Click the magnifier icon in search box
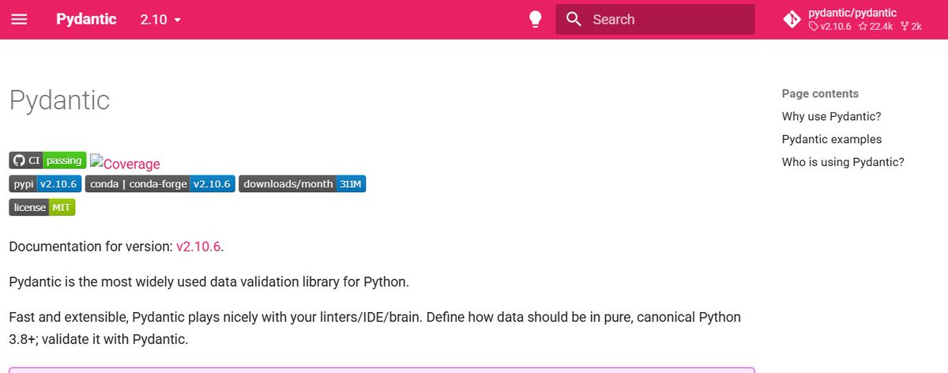 click(574, 19)
